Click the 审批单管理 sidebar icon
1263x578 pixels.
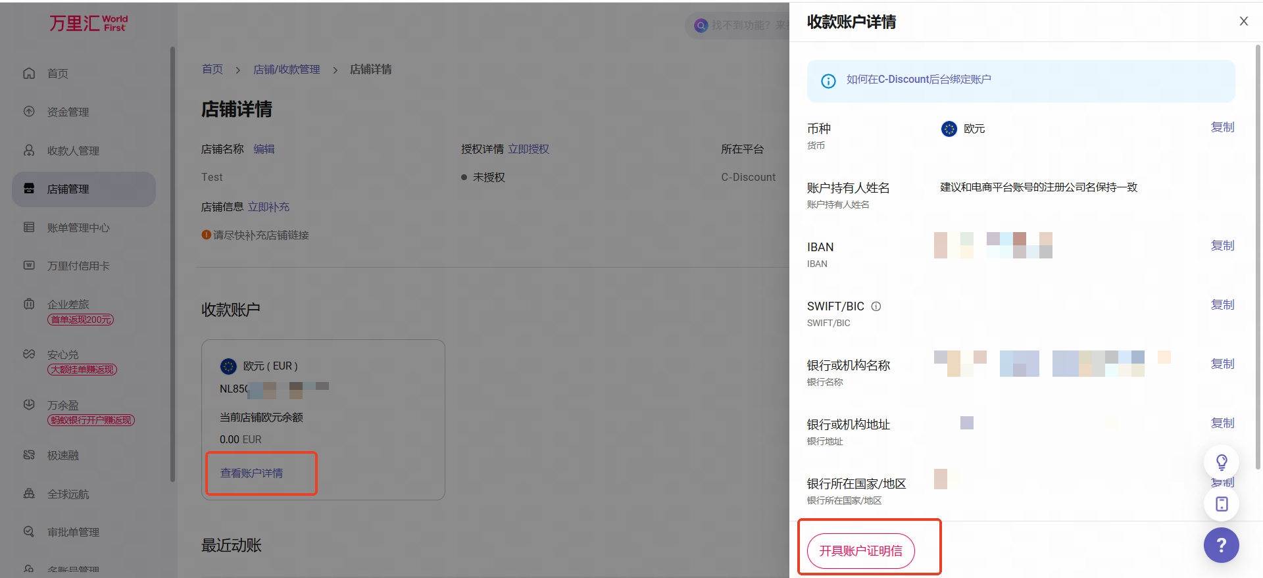coord(29,531)
